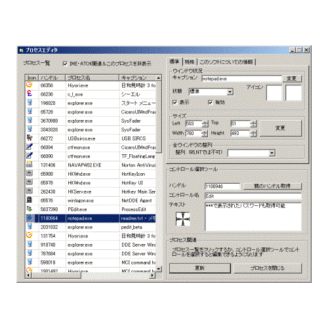Click the caption text field with notepad.exe
The width and height of the screenshot is (328, 328).
pyautogui.click(x=241, y=79)
